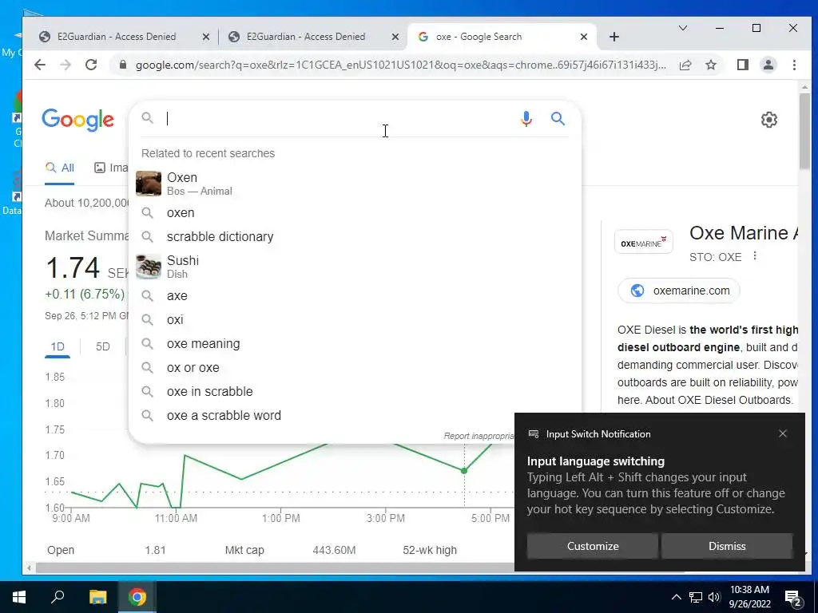Open the All results tab
The height and width of the screenshot is (613, 818).
click(x=59, y=168)
